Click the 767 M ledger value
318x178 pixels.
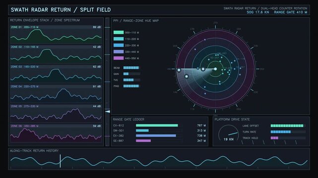(201, 126)
